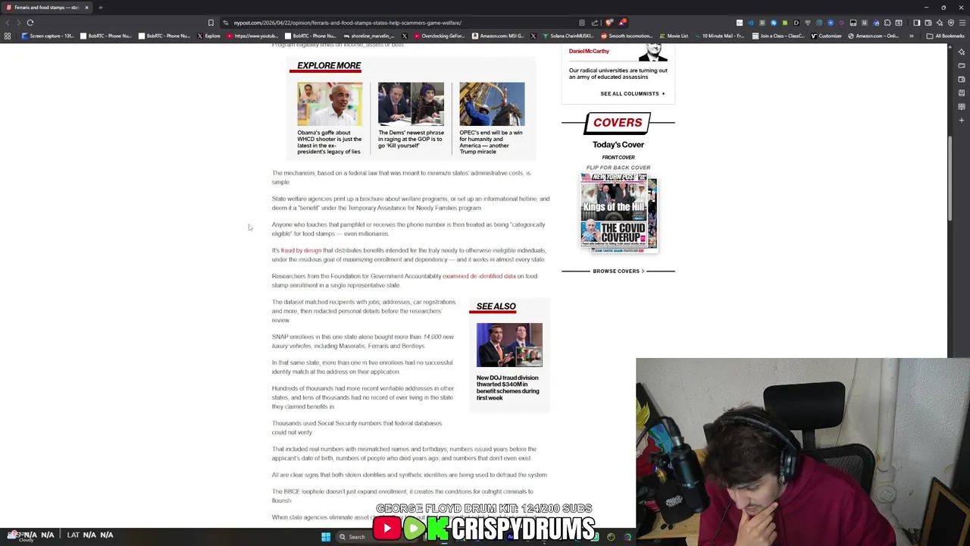Open the 10 Minute Mail bookmark
Viewport: 970px width, 546px height.
tap(719, 36)
